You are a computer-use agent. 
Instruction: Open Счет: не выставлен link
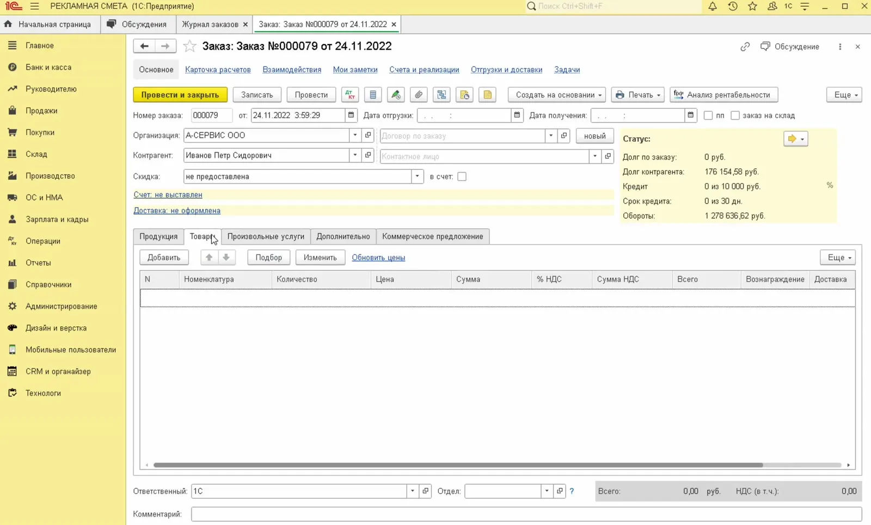pyautogui.click(x=168, y=195)
